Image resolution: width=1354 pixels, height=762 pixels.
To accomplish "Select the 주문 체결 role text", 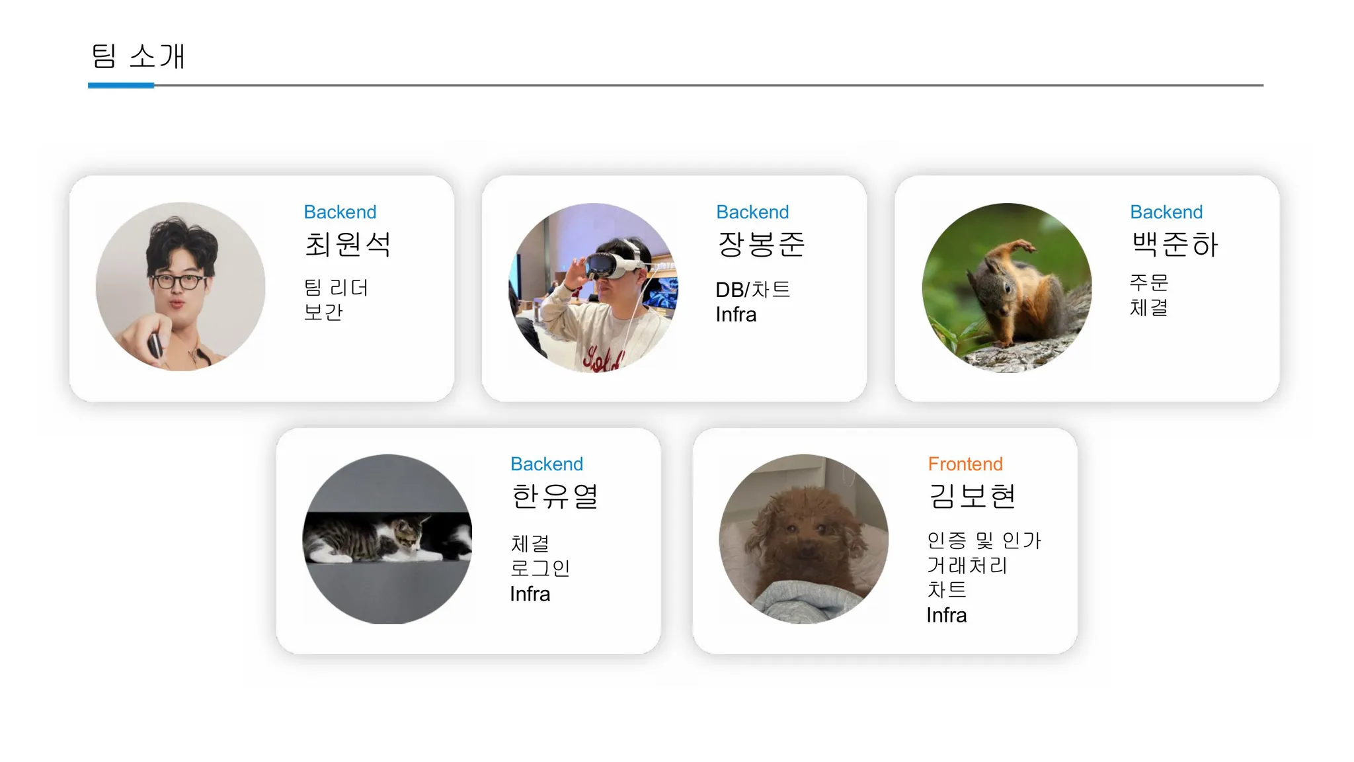I will pyautogui.click(x=1149, y=295).
